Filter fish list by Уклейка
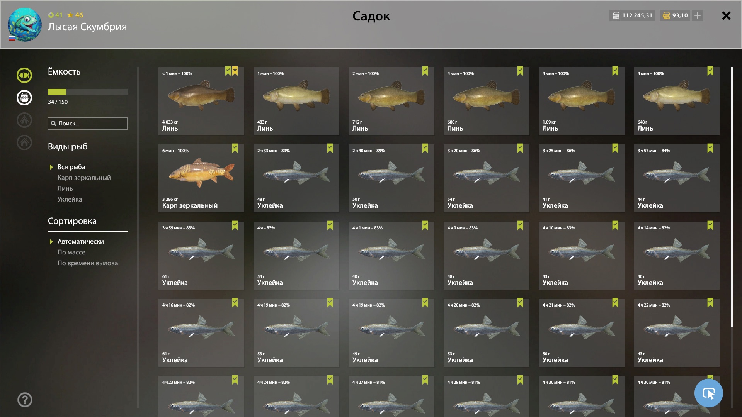The height and width of the screenshot is (417, 742). click(70, 199)
